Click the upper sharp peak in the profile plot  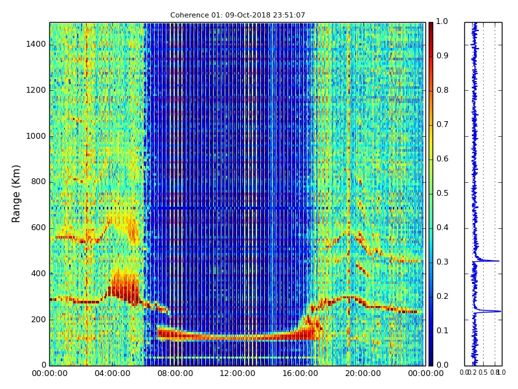(x=489, y=261)
